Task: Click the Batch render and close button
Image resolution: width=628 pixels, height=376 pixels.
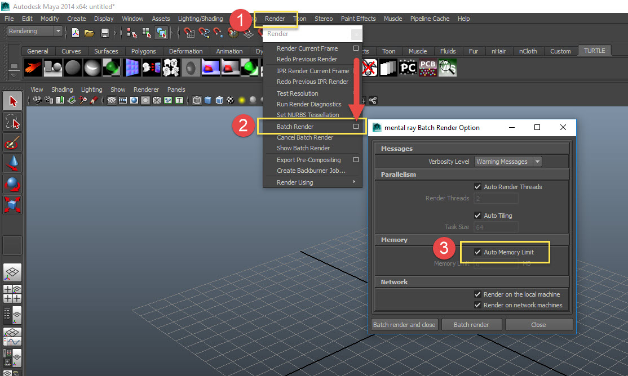Action: (x=404, y=324)
